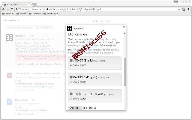The image size is (192, 120).
Task: Toggle Enable search for KANJIDIC (English)
Action: coord(71,82)
